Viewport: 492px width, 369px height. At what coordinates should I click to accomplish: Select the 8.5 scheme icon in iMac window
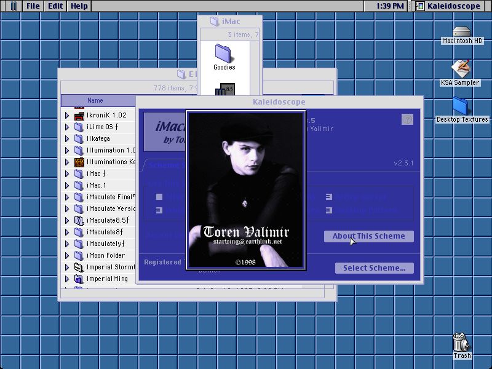[225, 89]
